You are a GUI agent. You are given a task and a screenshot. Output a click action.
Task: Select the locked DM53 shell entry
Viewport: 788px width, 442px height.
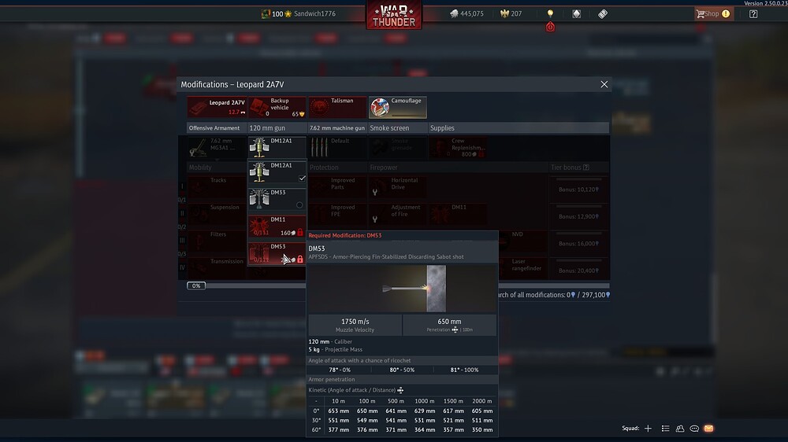(x=277, y=253)
